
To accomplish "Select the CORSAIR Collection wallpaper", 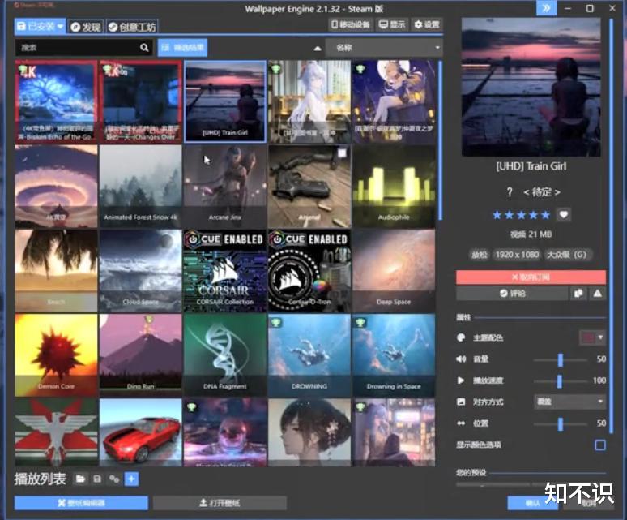I will click(x=225, y=271).
